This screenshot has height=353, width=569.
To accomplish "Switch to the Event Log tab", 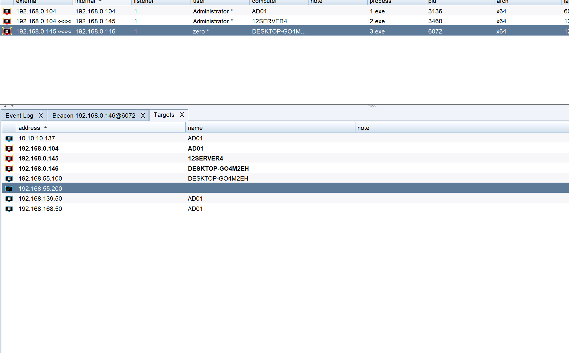I will tap(19, 116).
